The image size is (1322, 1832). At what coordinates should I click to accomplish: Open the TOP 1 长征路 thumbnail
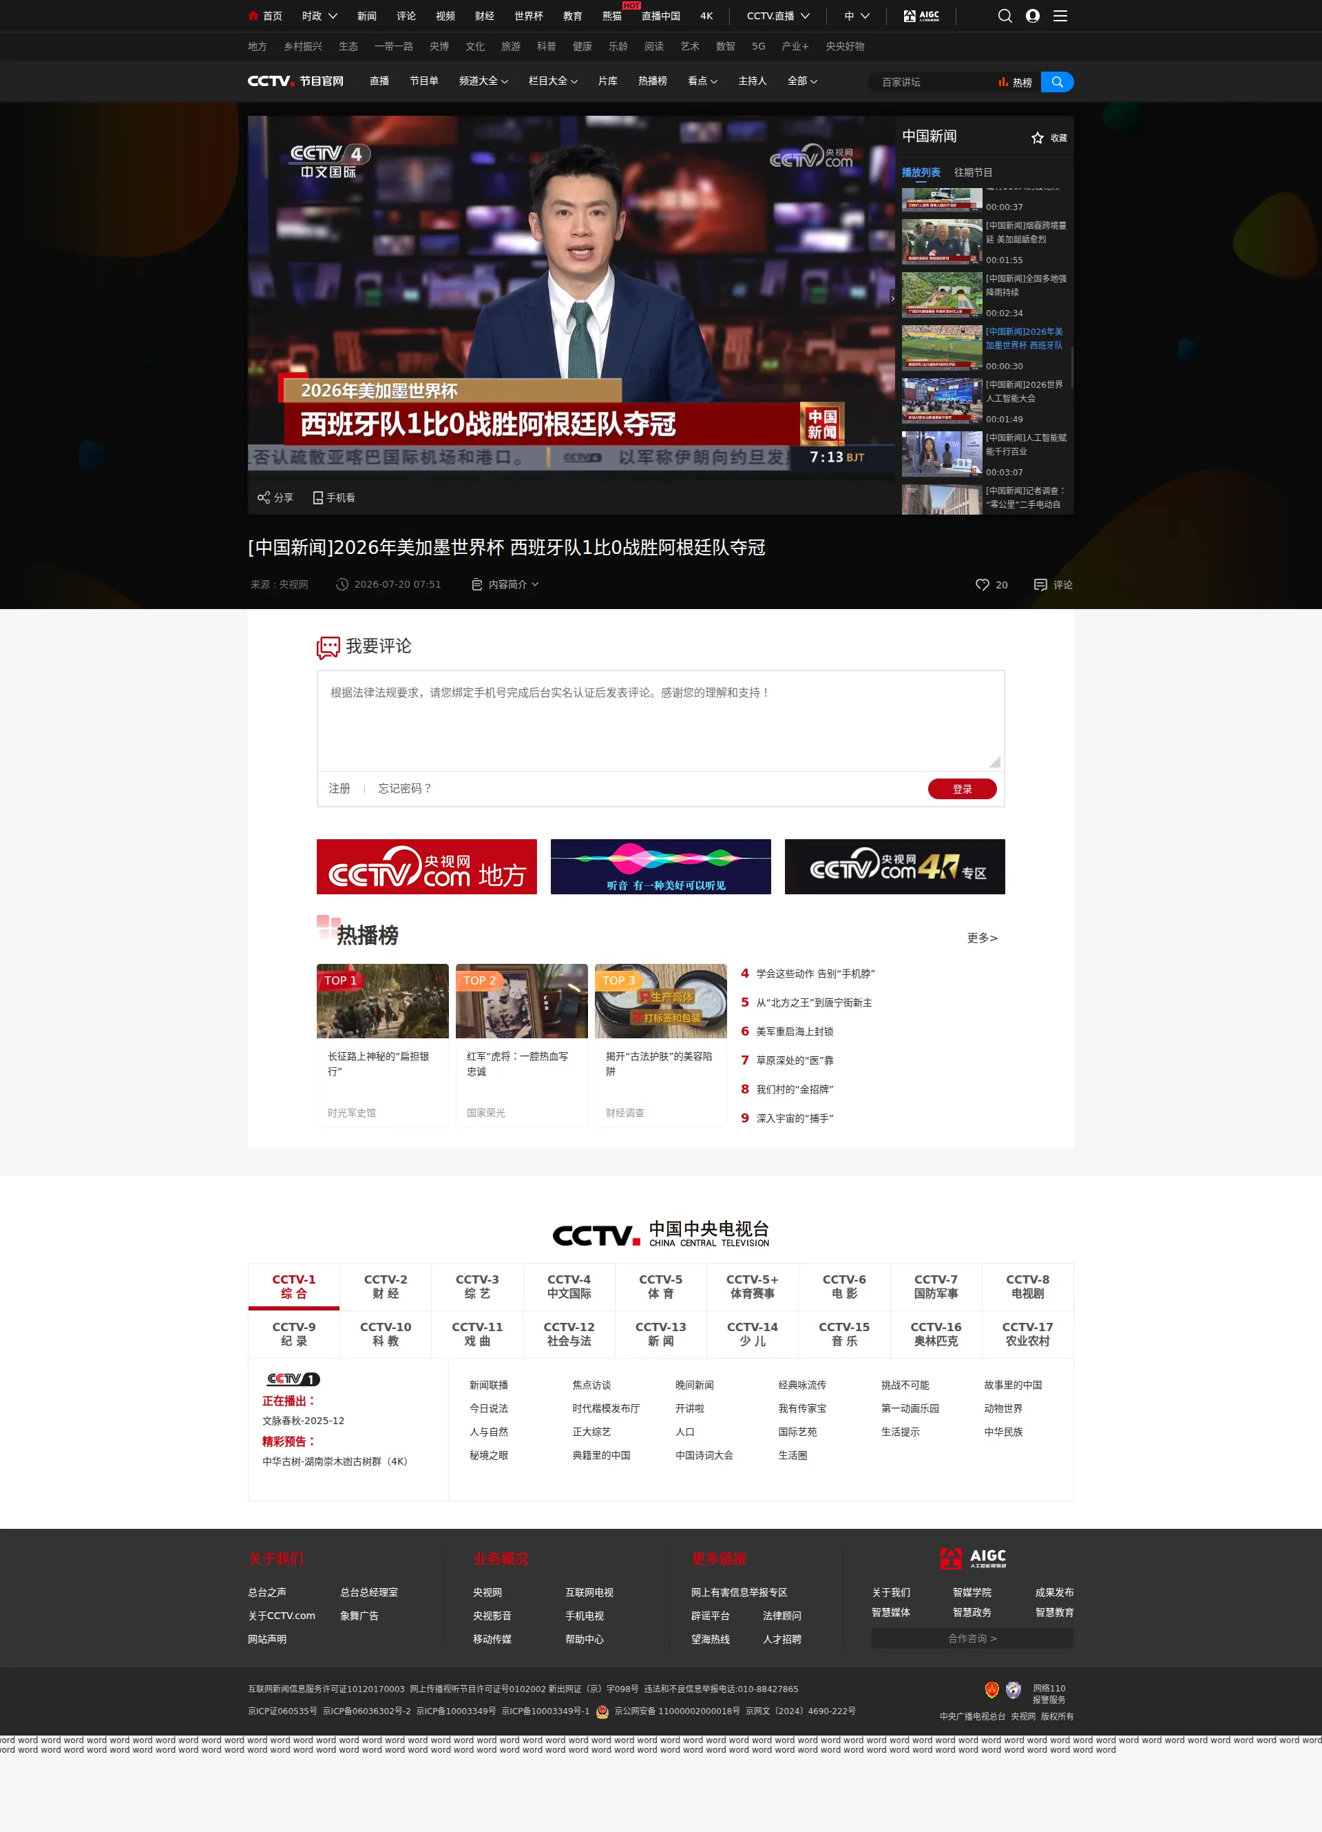point(383,1001)
